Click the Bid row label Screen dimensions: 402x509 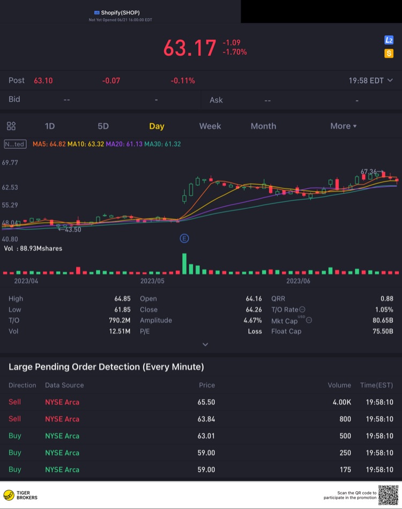click(14, 99)
